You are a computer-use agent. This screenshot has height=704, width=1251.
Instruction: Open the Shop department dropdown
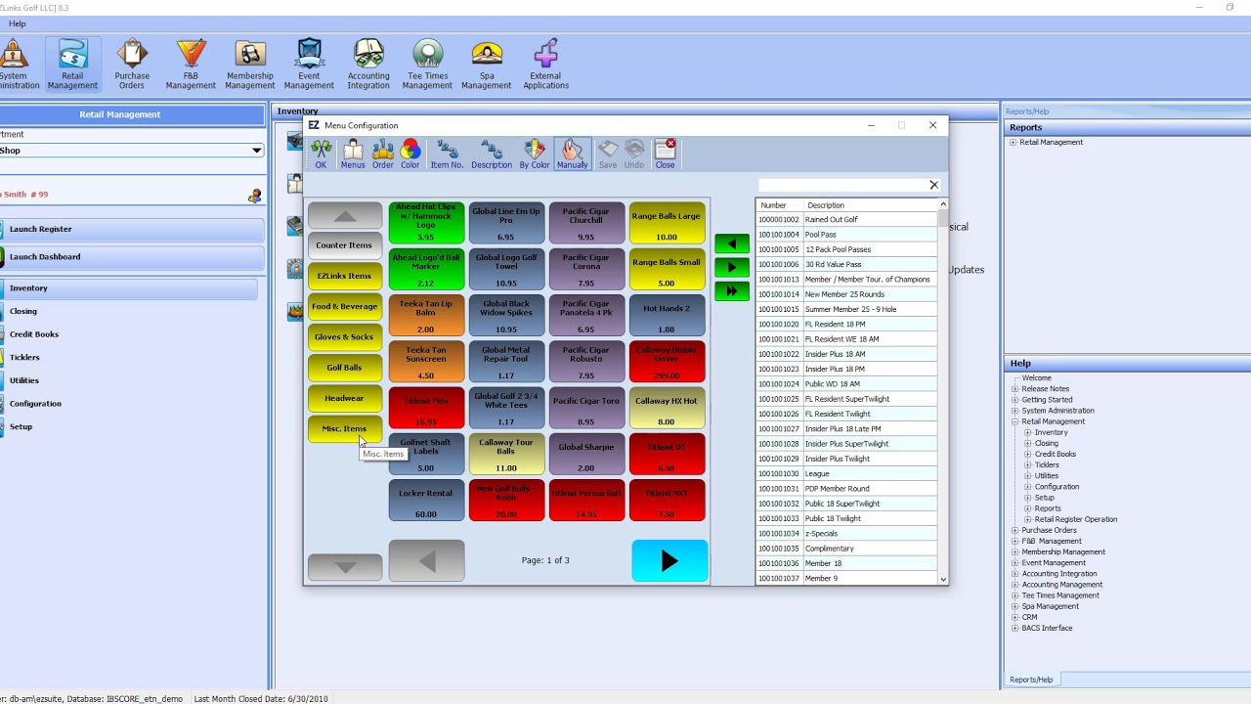(x=256, y=151)
